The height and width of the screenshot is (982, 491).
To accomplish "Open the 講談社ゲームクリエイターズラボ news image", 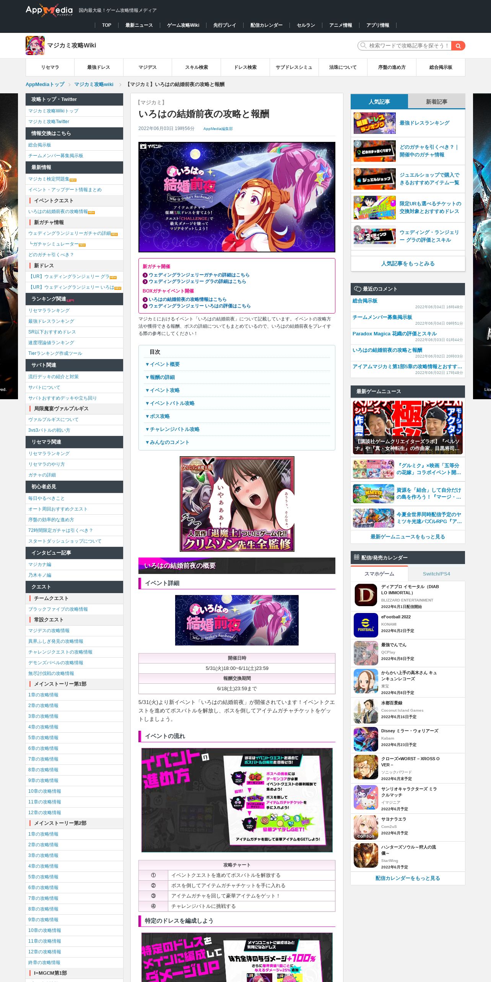I will (408, 428).
